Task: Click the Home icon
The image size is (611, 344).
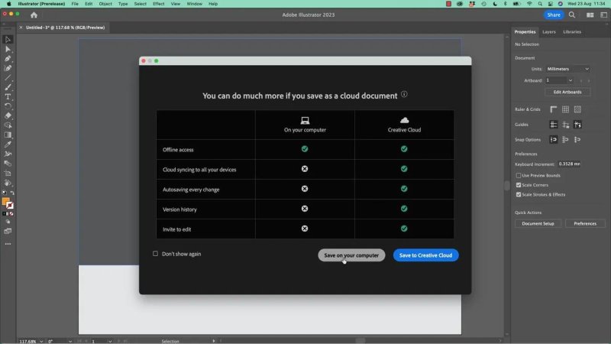Action: 34,15
